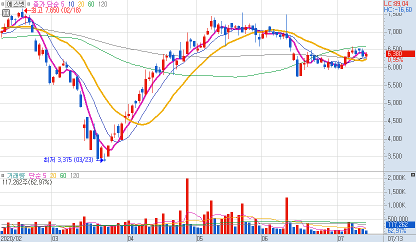Image resolution: width=416 pixels, height=242 pixels.
Task: Select the volume 20-day average label
Action: coord(53,175)
